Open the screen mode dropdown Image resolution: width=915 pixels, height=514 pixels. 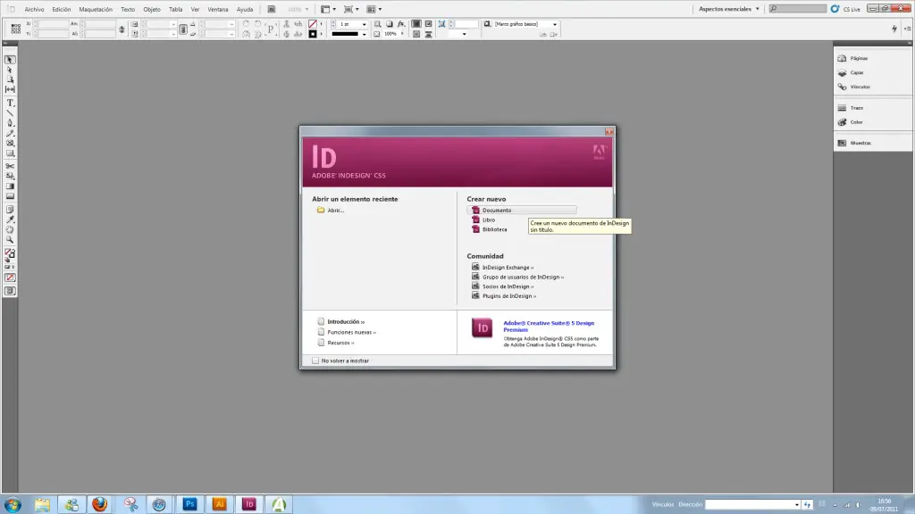(351, 9)
